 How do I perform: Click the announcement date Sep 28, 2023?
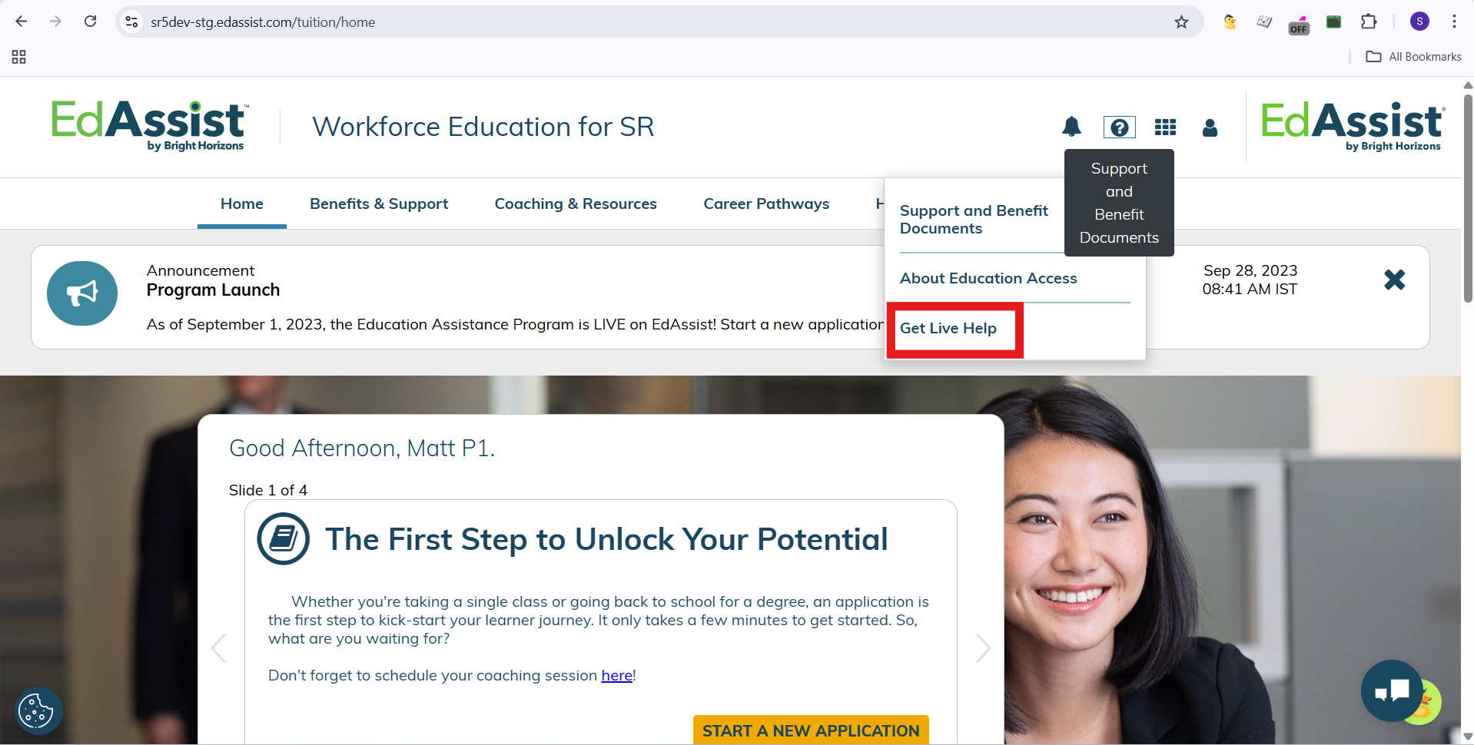(x=1250, y=270)
